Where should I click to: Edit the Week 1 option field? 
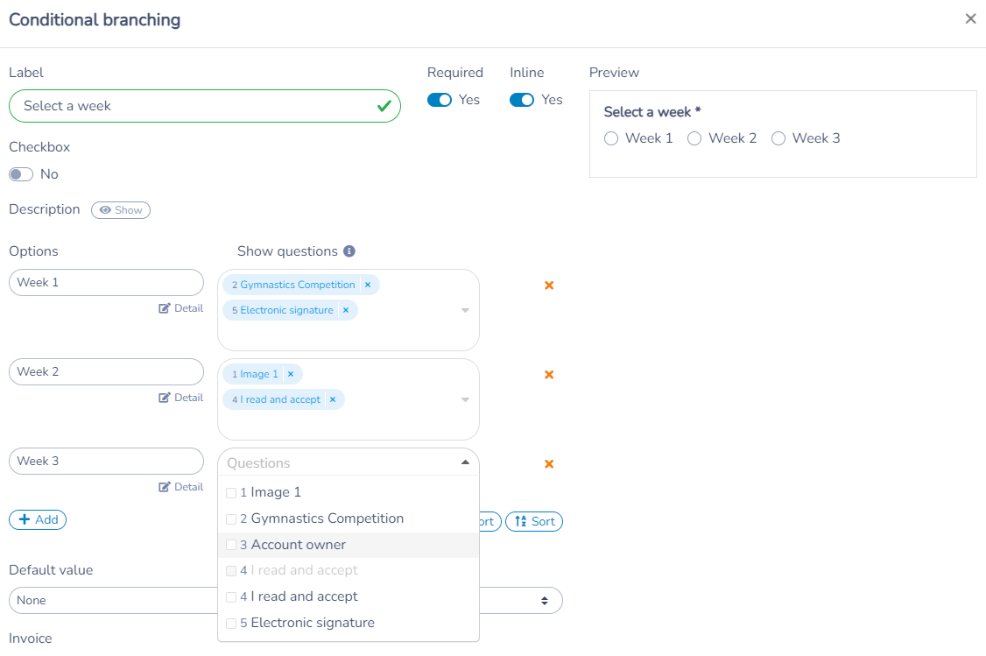pos(106,282)
